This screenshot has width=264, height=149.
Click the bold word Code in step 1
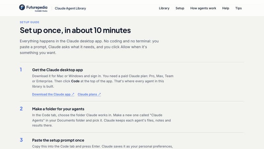tap(75, 81)
